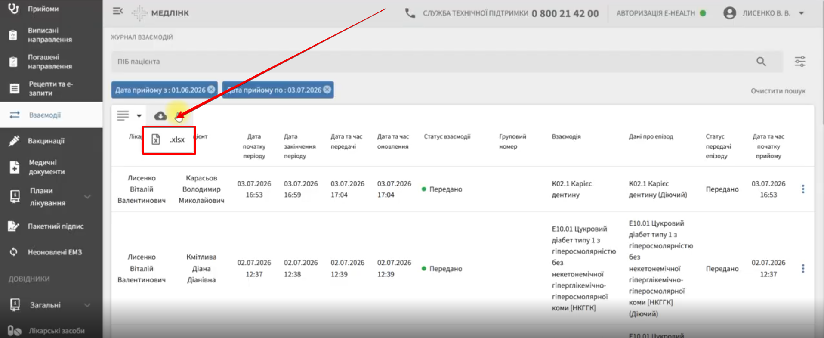Open the Вакцинації section
824x338 pixels.
point(46,141)
